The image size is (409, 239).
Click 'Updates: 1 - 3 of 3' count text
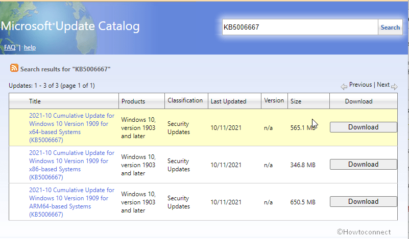click(x=52, y=86)
